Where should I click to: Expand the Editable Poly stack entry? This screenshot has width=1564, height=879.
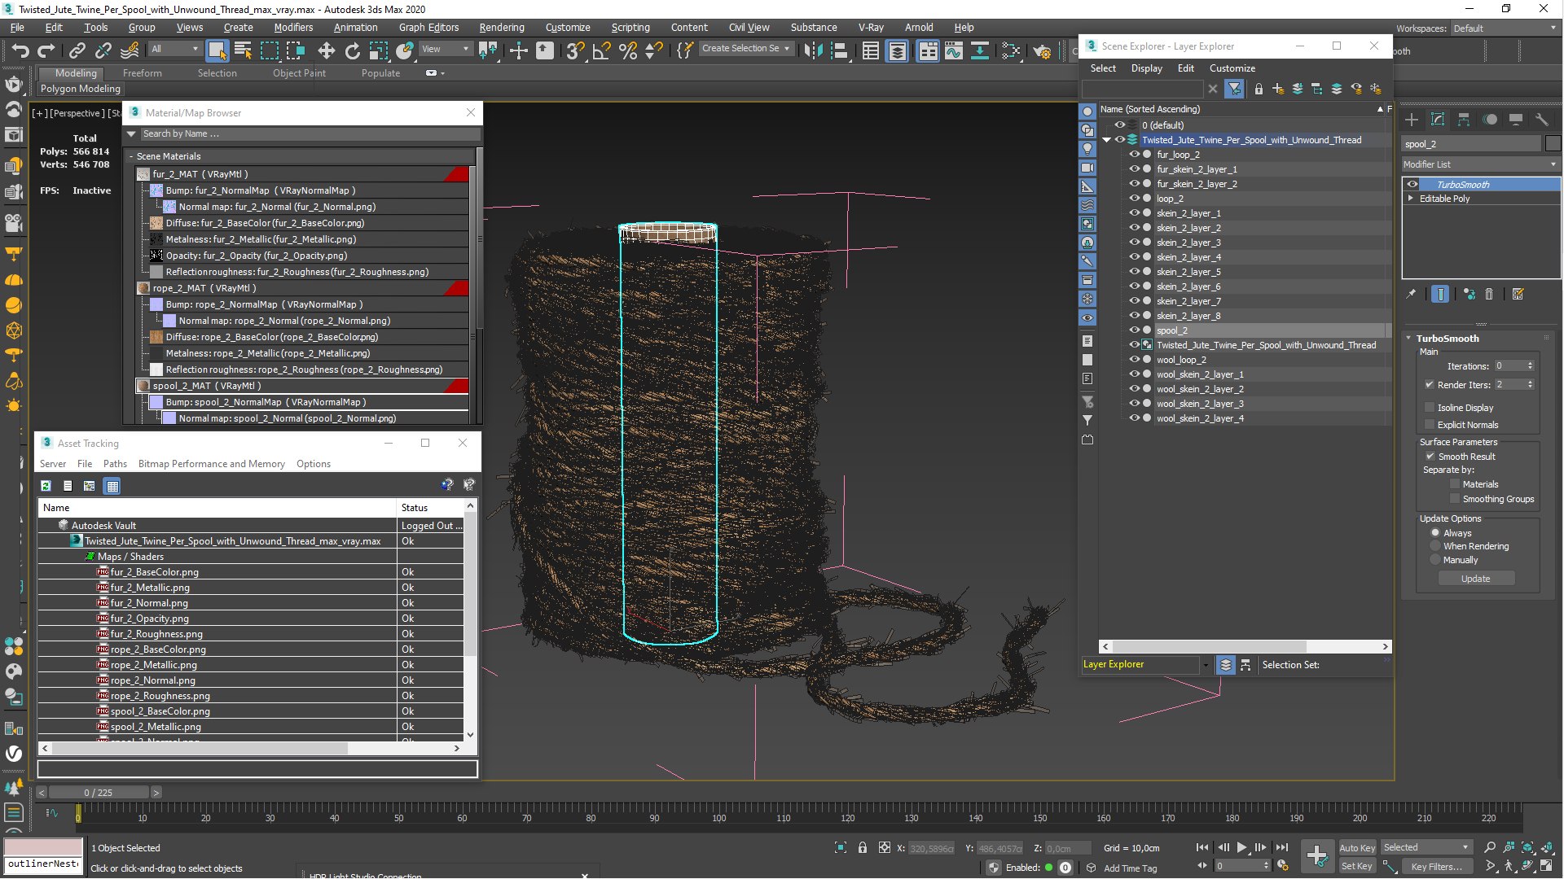click(x=1410, y=199)
